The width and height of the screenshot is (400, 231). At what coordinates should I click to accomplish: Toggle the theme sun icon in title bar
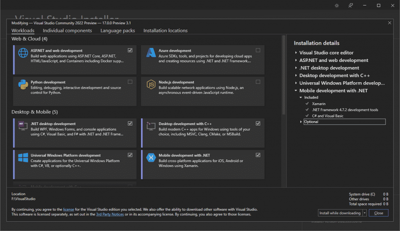[337, 5]
